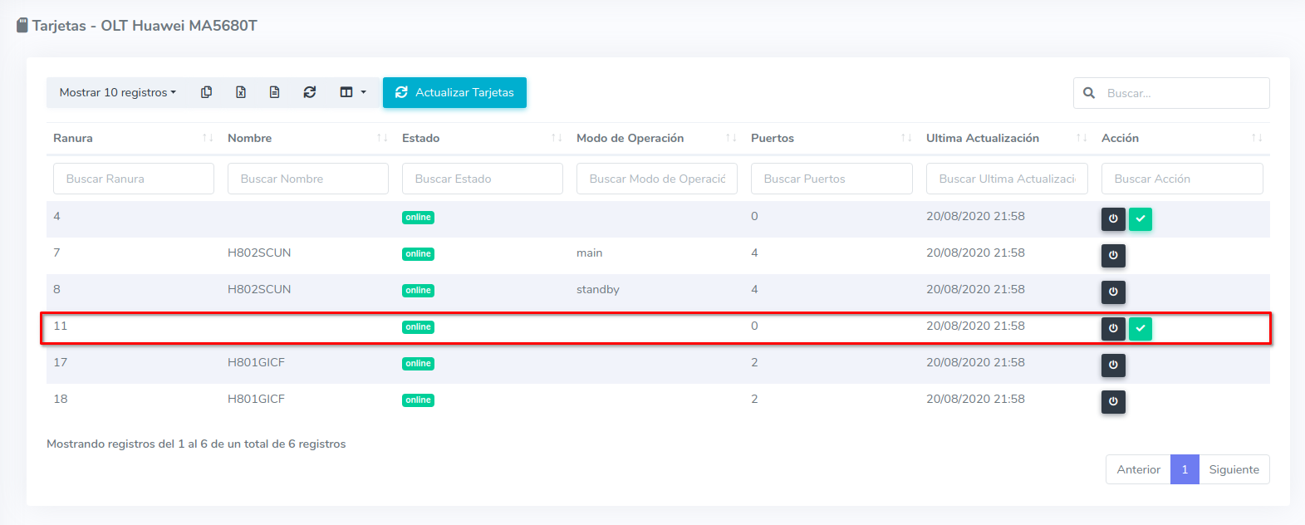Focus the Buscar Nombre filter field

(307, 179)
